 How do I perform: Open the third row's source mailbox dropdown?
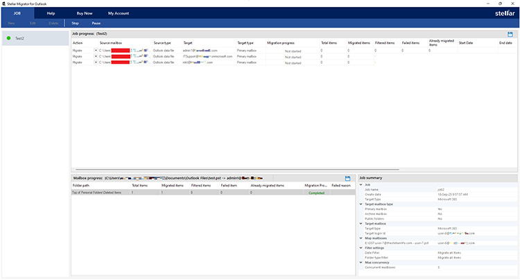pyautogui.click(x=96, y=62)
